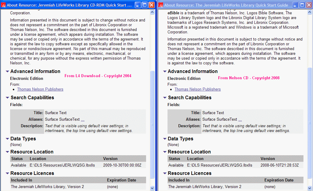Expand Aliases ellipsis link in left window
Image resolution: width=313 pixels, height=191 pixels.
pos(83,119)
